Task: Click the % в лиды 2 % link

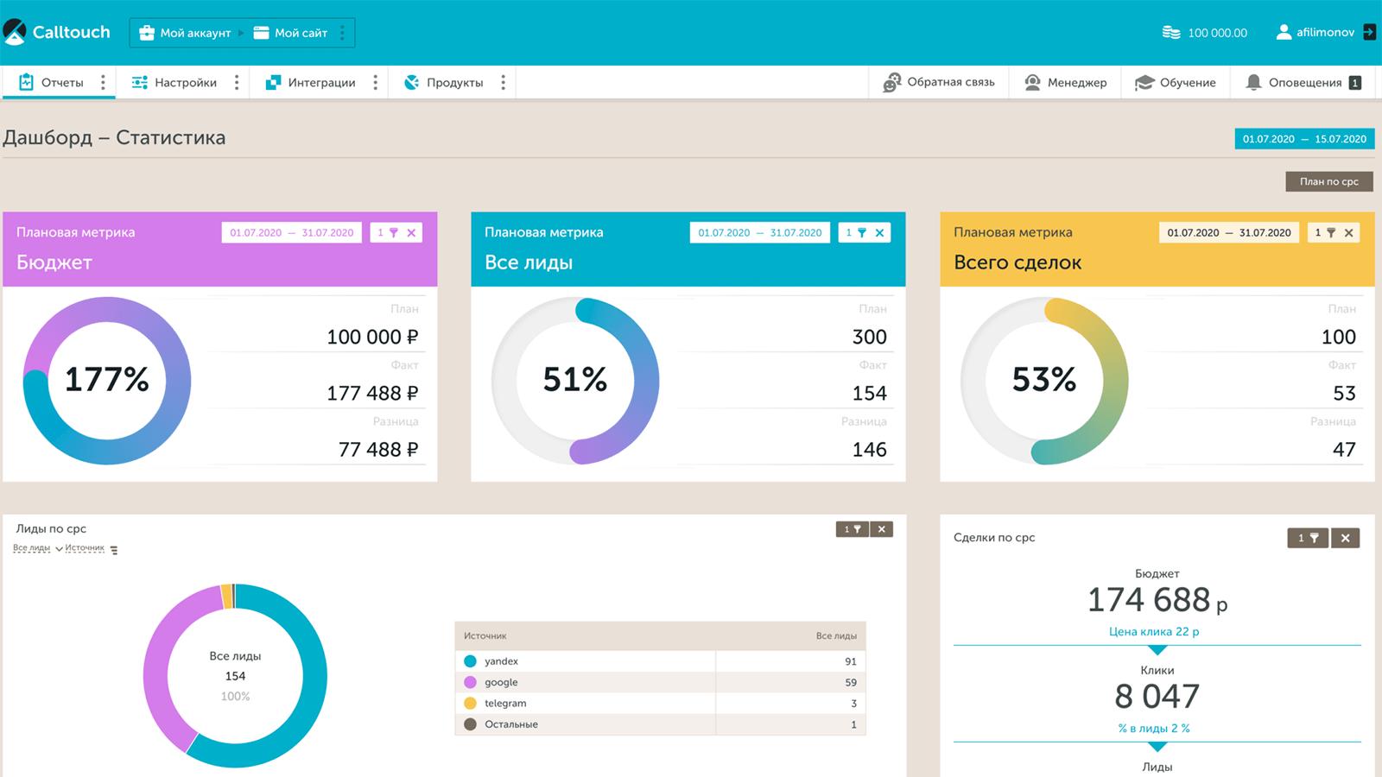Action: (x=1154, y=729)
